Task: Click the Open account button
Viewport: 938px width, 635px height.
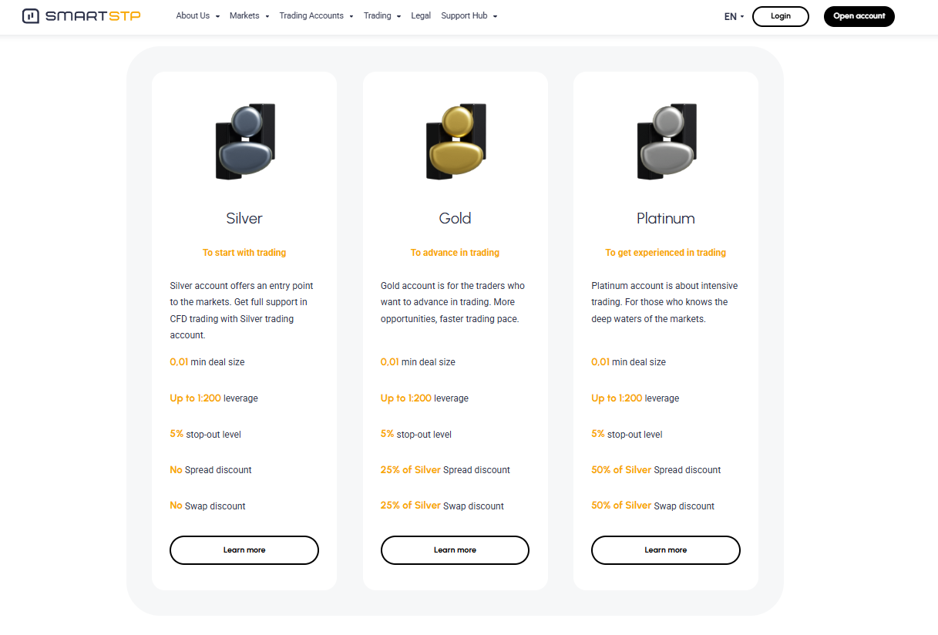Action: [x=859, y=15]
